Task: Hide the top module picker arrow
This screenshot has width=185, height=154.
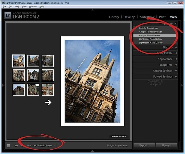Action: 92,10
